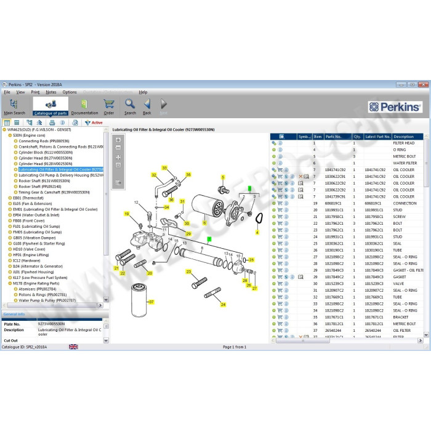Click the tree structure icon in secondary toolbar
The height and width of the screenshot is (431, 431).
29,123
